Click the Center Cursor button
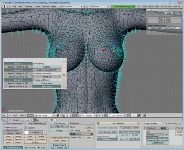The width and height of the screenshot is (184, 150). (x=59, y=141)
